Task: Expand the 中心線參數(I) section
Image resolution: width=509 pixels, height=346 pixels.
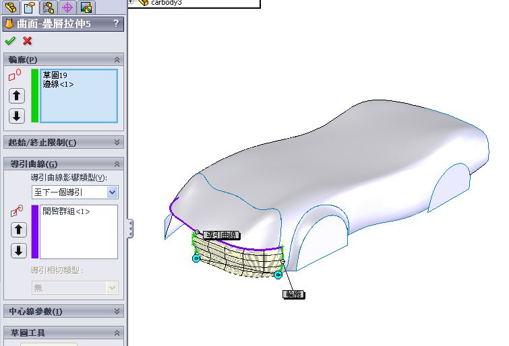Action: (x=117, y=311)
